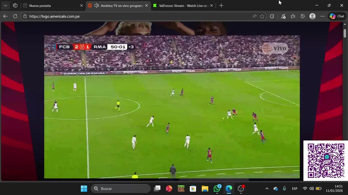Open the Wi-Fi network tray icon

pos(305,188)
